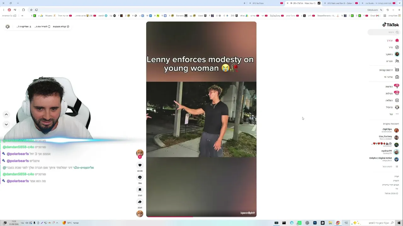Open the Liav_Factory followed account
The width and height of the screenshot is (403, 226).
(x=389, y=137)
